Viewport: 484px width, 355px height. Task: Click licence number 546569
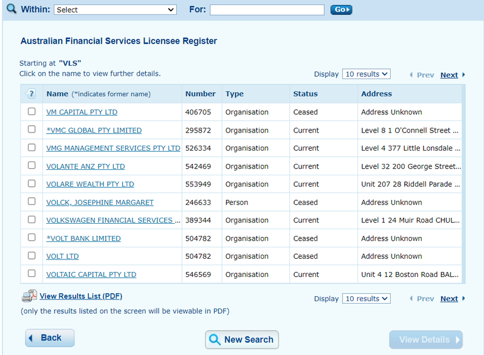198,275
